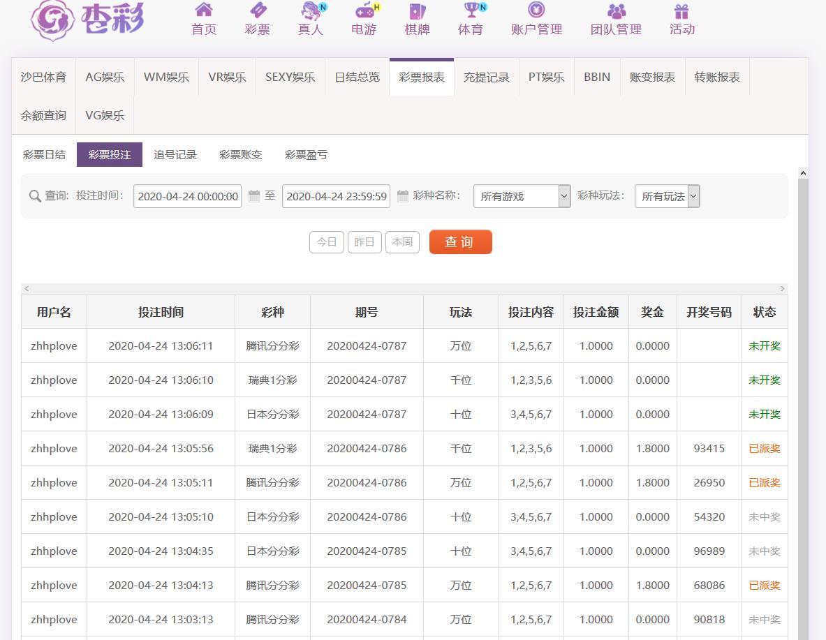Click the table's horizontal scroll right arrow
This screenshot has width=826, height=640.
point(782,289)
